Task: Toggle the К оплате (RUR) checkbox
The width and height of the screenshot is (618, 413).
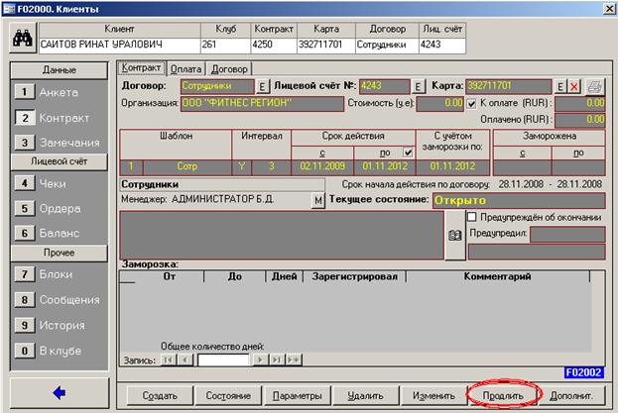Action: 471,103
